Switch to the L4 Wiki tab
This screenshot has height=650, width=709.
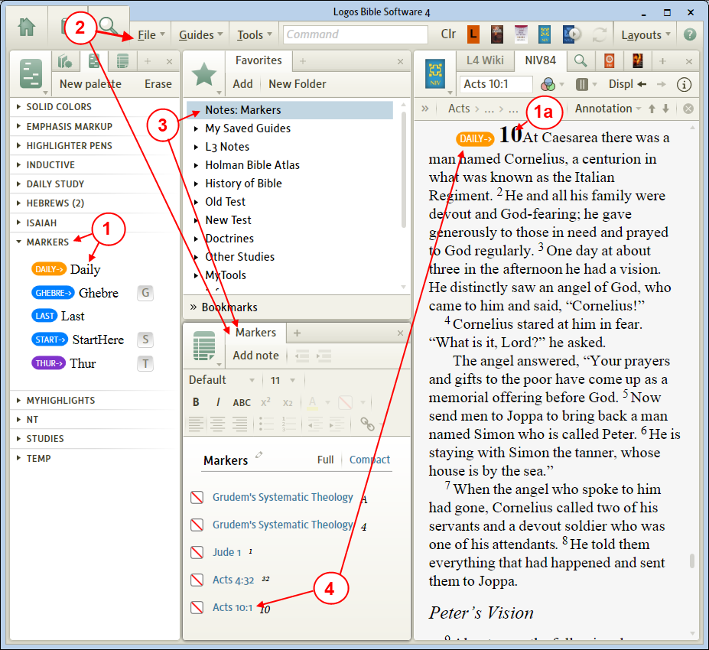click(x=485, y=60)
